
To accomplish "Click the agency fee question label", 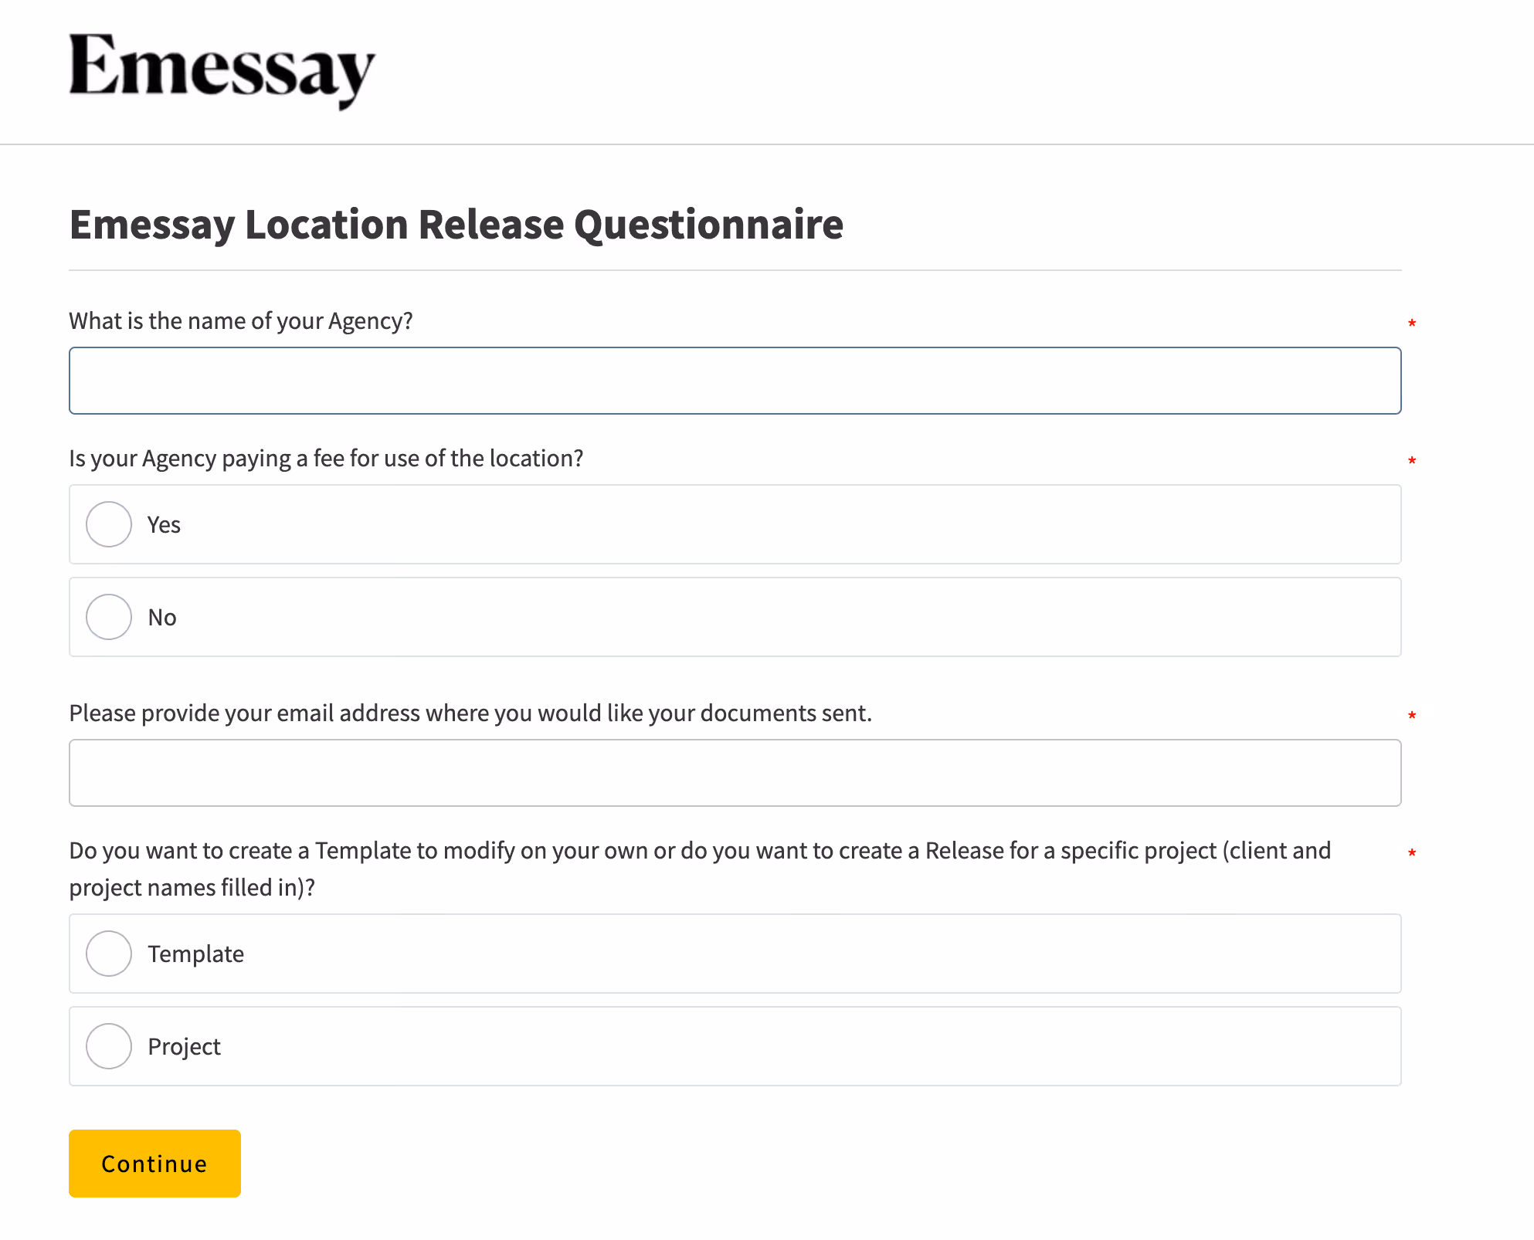I will (x=326, y=459).
